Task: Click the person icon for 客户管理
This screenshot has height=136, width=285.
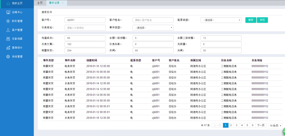Action: [8, 30]
